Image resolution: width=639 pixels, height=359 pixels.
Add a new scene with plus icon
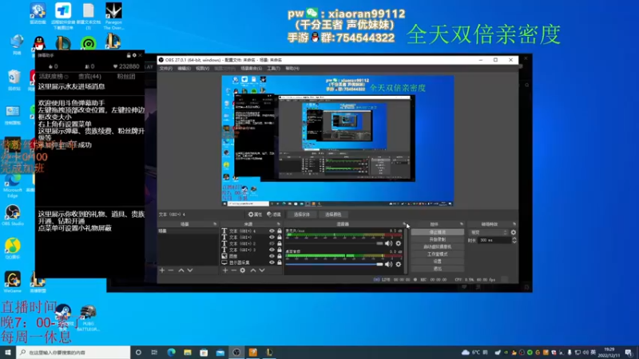pos(162,270)
